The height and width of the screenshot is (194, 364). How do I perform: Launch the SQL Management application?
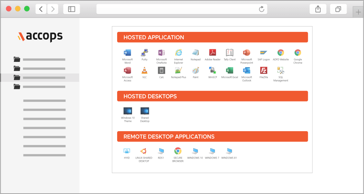tap(281, 71)
